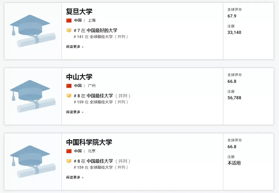Click #7 在 中国最好的大学 ranking link
Screen dimensions: 279x193
(x=96, y=30)
